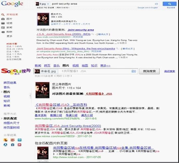Click camera icon in Google search box
The width and height of the screenshot is (179, 163).
click(156, 4)
